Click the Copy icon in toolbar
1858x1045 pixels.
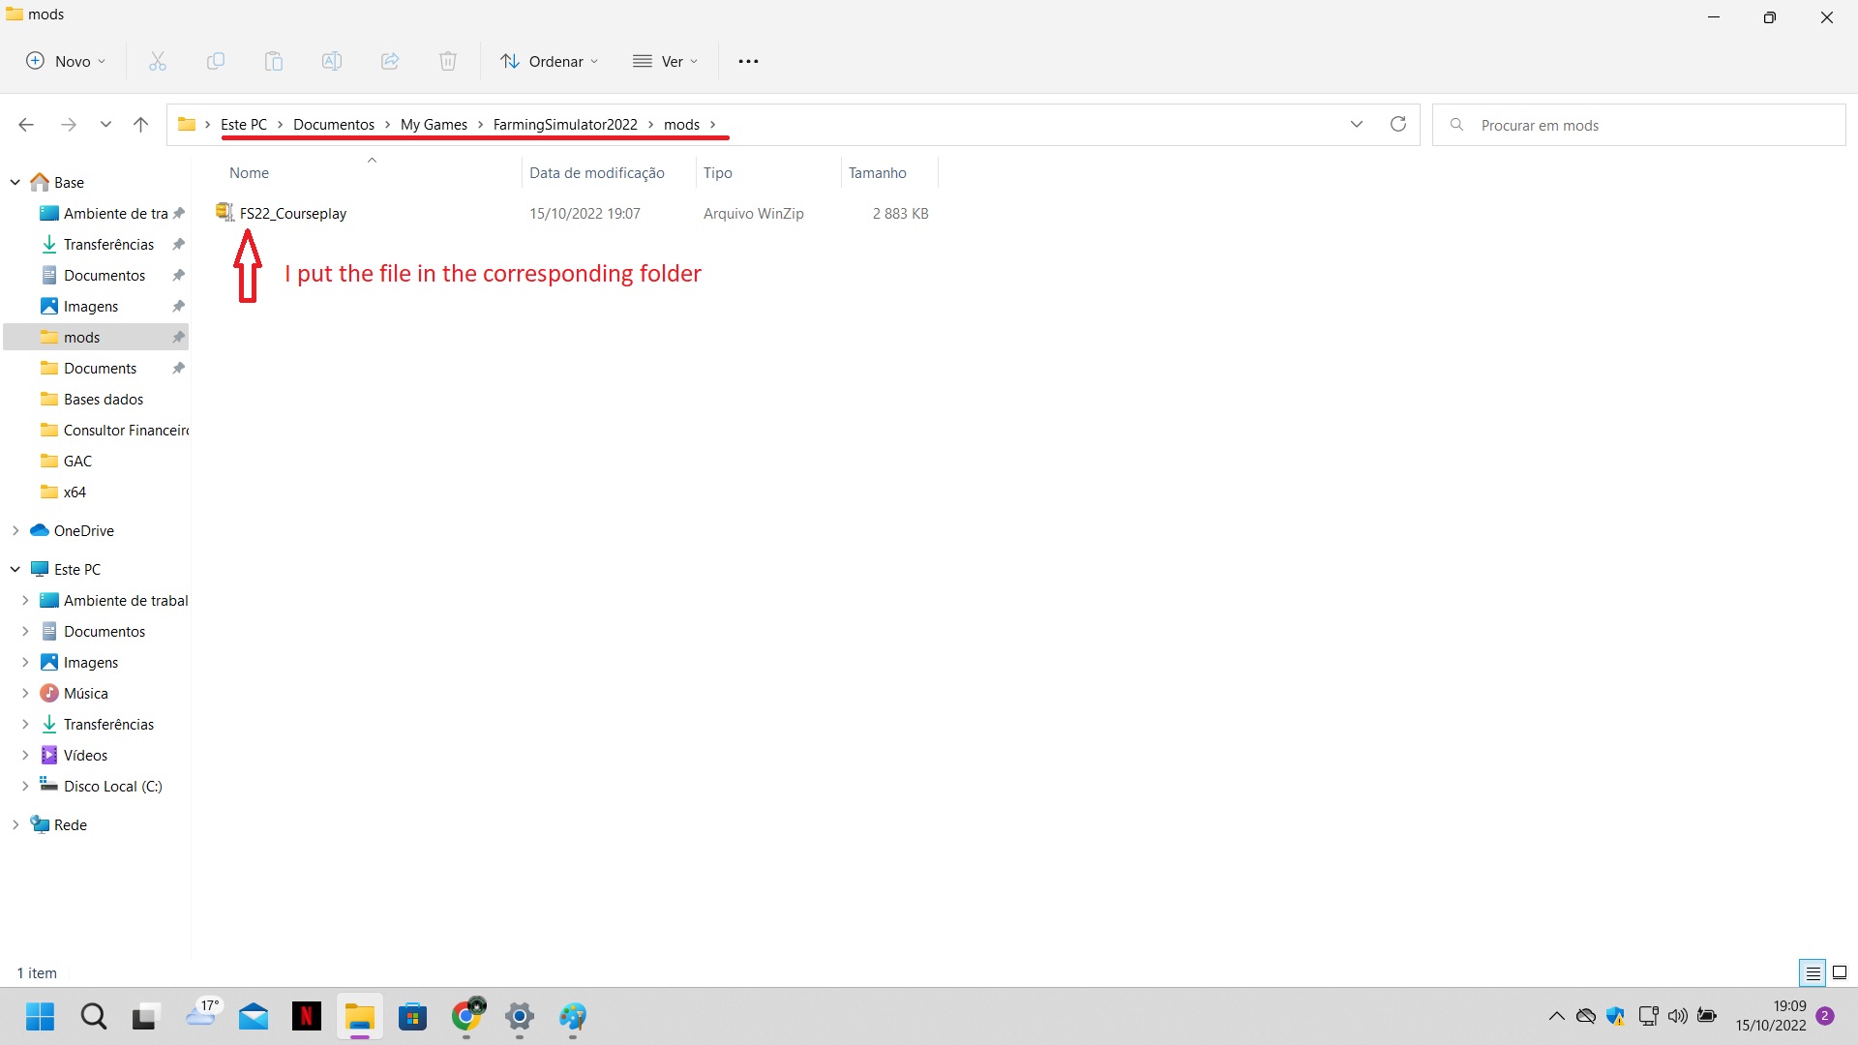[216, 61]
